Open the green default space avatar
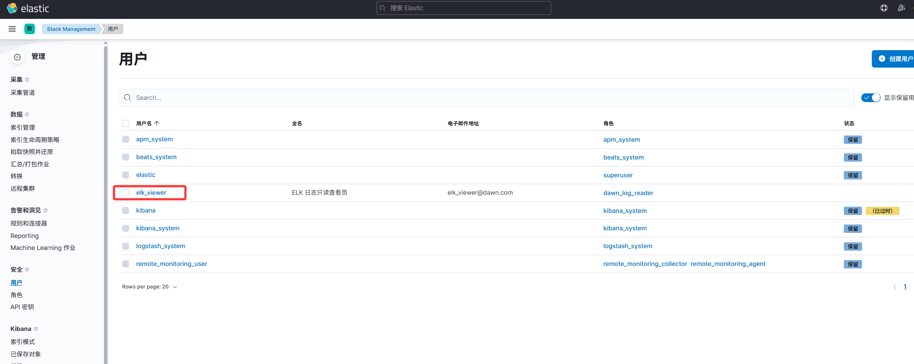Image resolution: width=914 pixels, height=364 pixels. click(x=29, y=29)
